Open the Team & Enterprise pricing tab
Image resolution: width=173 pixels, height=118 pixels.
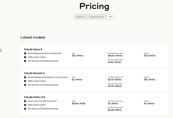click(x=97, y=17)
